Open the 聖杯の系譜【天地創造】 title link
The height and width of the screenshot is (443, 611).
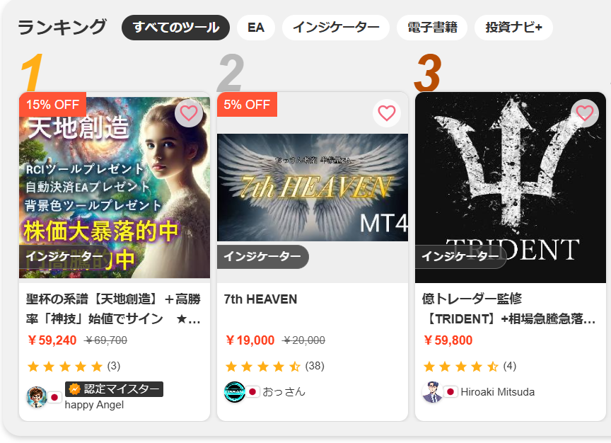point(113,309)
